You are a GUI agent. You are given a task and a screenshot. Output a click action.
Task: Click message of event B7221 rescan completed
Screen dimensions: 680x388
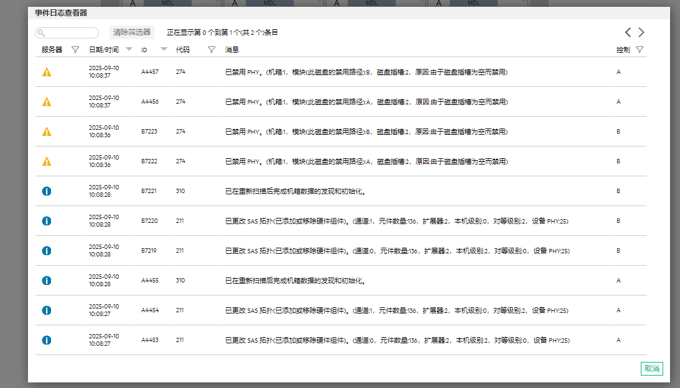[296, 191]
